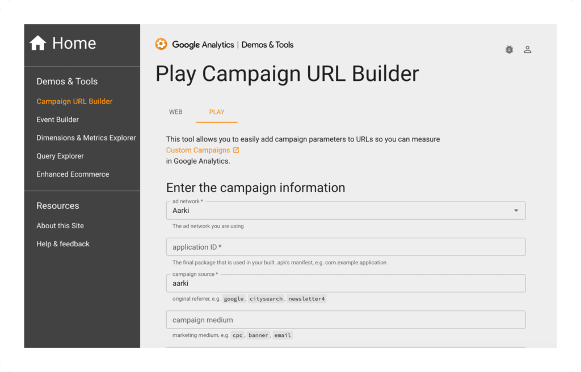Click into the campaign medium field
This screenshot has height=372, width=581.
click(x=346, y=320)
